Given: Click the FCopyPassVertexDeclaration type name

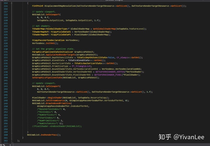Looking at the screenshot, I should 48,40.
